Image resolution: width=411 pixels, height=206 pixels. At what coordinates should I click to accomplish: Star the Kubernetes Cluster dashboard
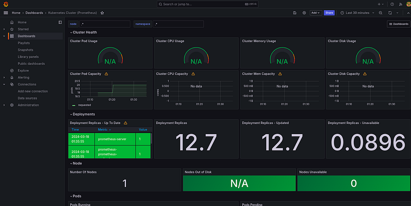point(102,13)
